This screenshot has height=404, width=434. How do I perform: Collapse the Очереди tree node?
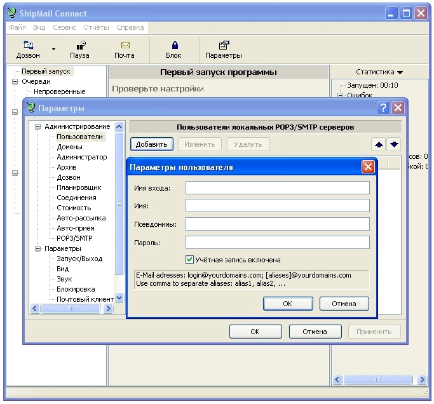click(15, 82)
